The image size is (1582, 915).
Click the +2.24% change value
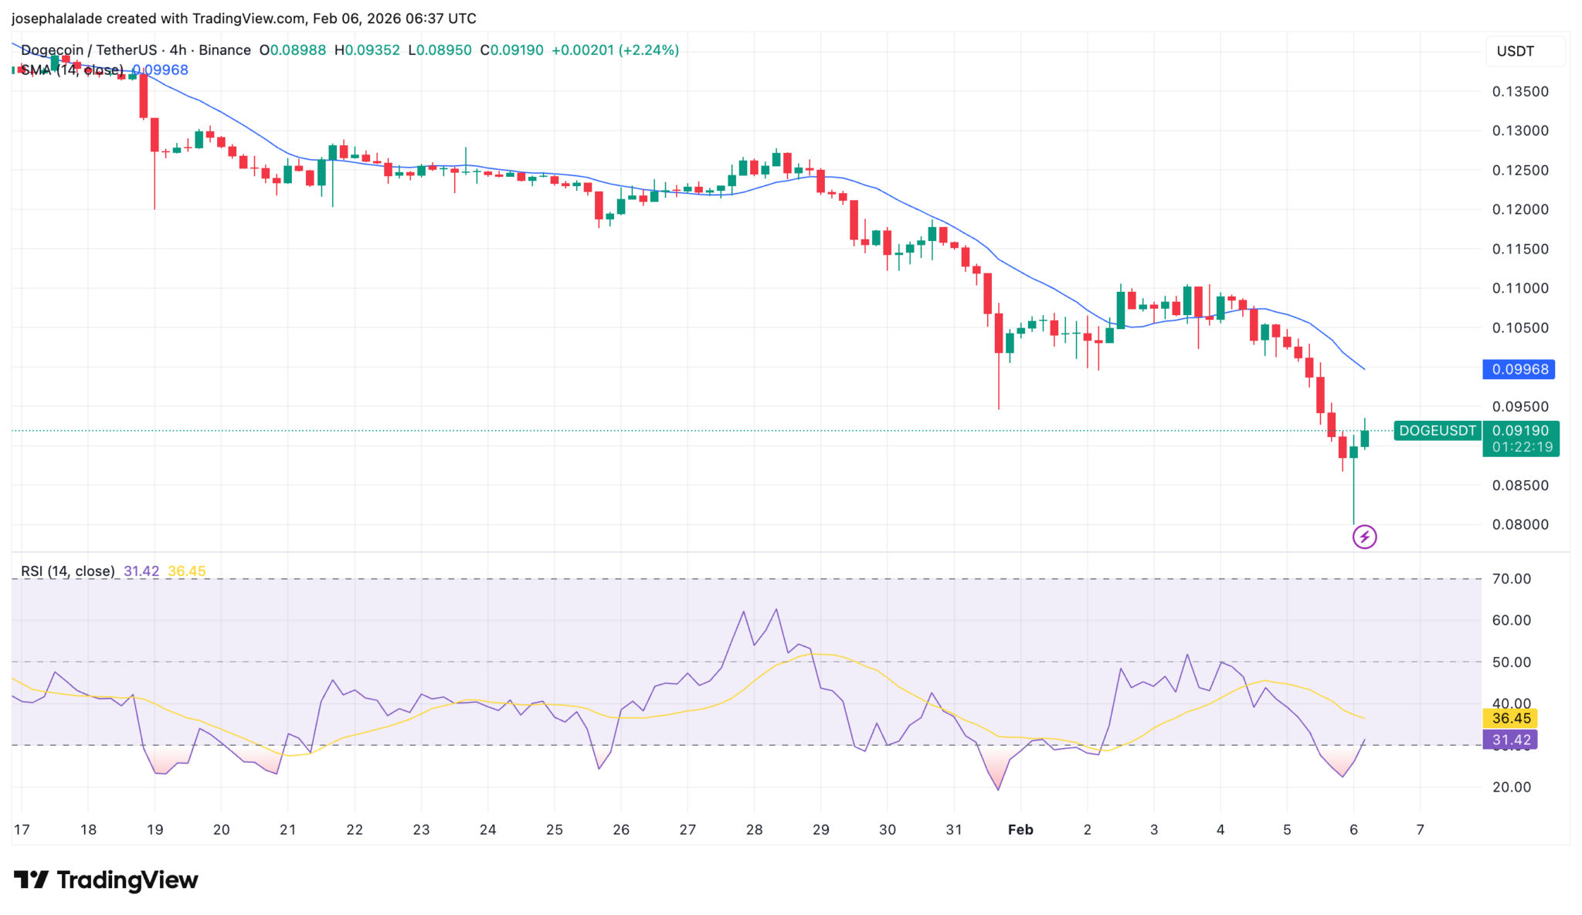[x=649, y=50]
